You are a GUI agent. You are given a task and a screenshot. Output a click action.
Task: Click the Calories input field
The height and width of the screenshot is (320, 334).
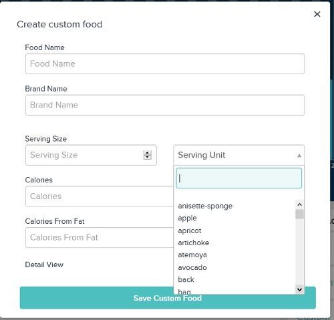click(x=100, y=196)
